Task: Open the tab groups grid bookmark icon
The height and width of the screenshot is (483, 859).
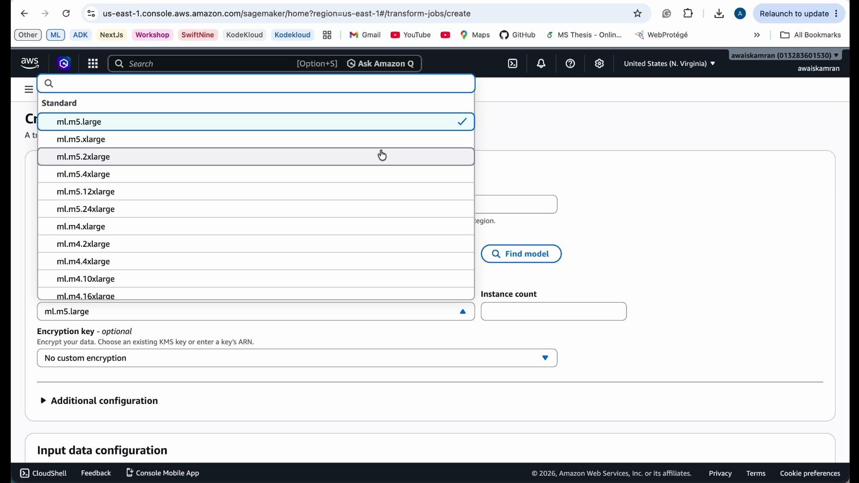Action: [327, 35]
